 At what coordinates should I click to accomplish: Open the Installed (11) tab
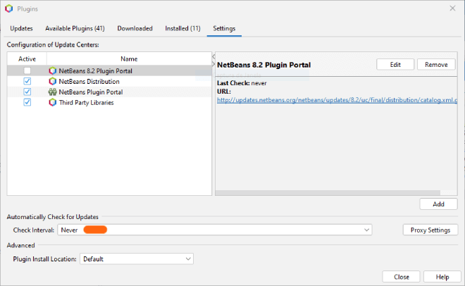(x=182, y=28)
